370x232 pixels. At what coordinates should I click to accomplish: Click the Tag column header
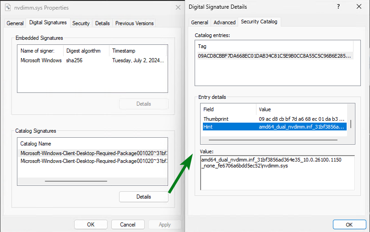(274, 46)
